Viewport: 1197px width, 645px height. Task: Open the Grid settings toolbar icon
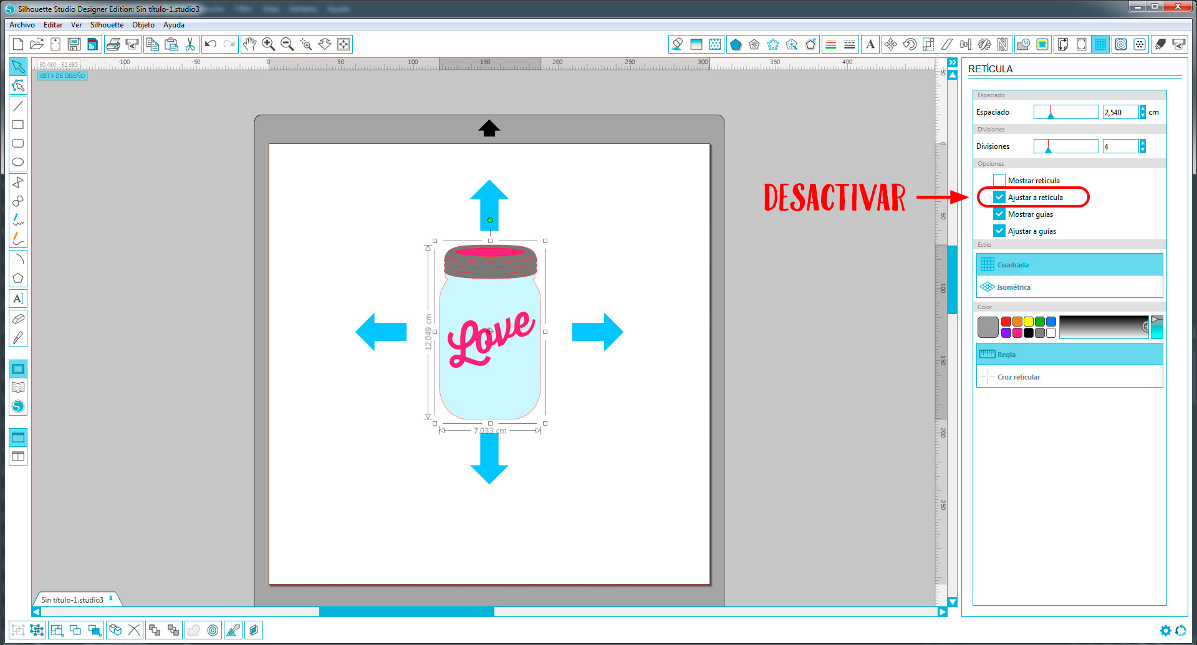click(1100, 44)
